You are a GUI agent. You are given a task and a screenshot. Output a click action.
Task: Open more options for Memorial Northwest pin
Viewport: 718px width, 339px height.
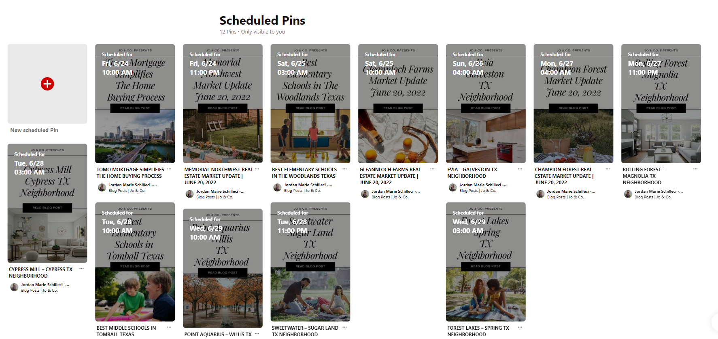[x=257, y=169]
